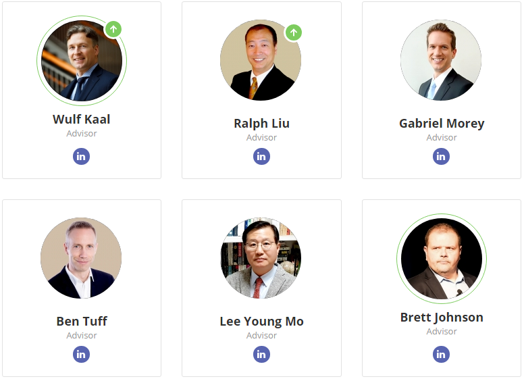
Task: Open Brett Johnson's LinkedIn icon
Action: coord(441,354)
